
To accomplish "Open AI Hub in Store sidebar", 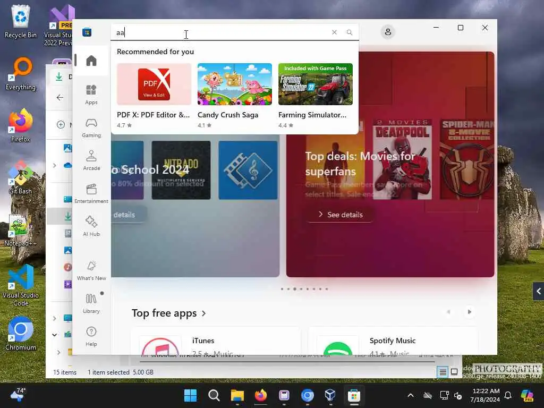I will (x=91, y=226).
